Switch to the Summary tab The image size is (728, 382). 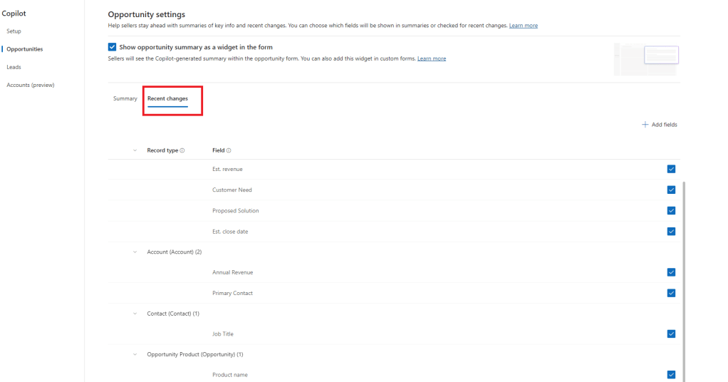click(x=125, y=98)
